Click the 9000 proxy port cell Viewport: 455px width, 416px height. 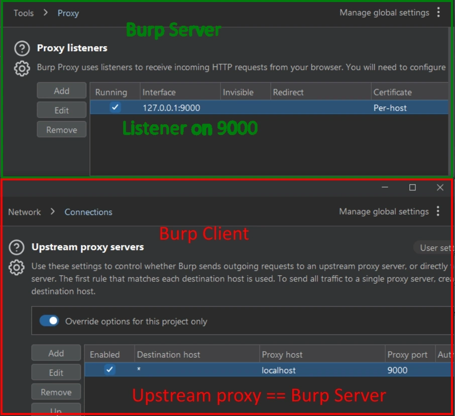coord(410,370)
